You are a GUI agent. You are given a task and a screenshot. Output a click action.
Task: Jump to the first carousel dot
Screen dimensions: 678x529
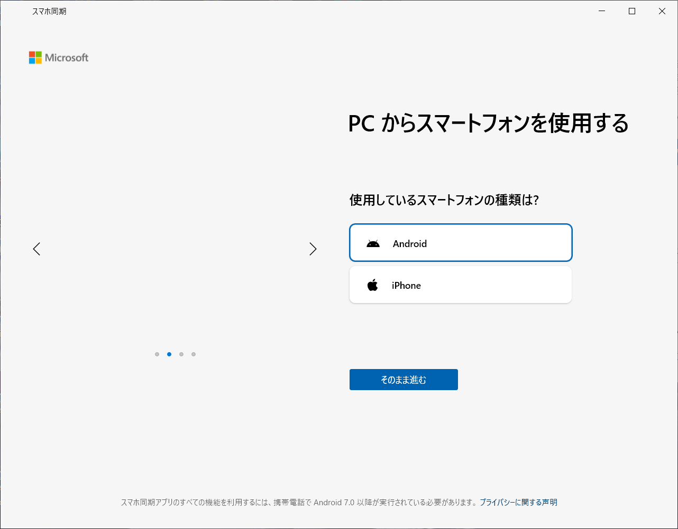[157, 354]
